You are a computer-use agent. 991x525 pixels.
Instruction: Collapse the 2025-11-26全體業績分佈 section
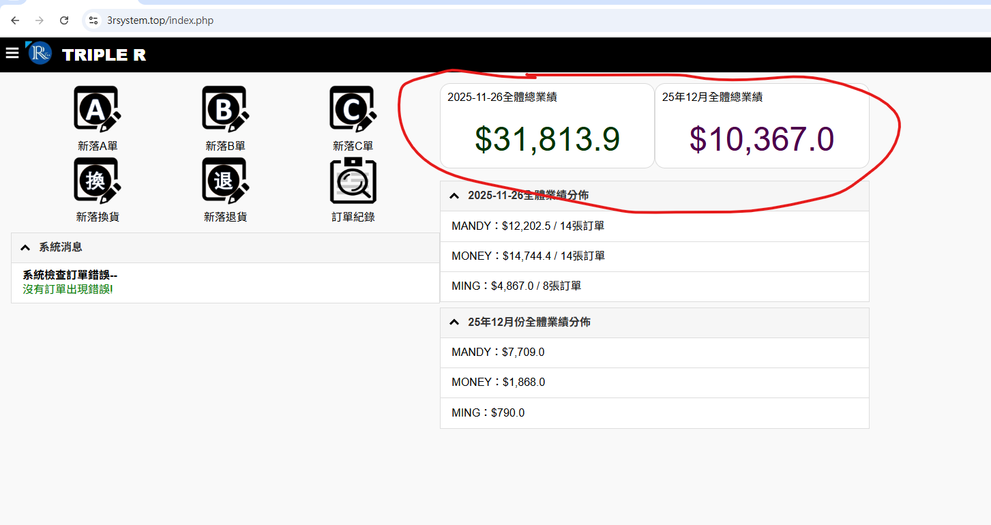point(454,196)
